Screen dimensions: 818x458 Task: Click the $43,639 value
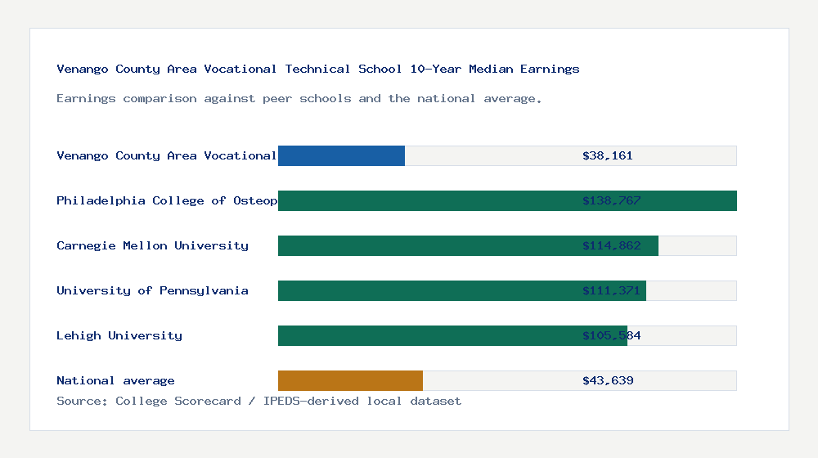pyautogui.click(x=608, y=381)
